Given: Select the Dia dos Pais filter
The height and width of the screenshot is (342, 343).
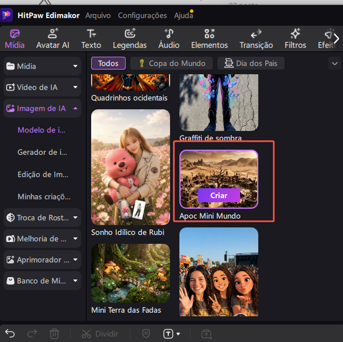Looking at the screenshot, I should click(x=251, y=63).
